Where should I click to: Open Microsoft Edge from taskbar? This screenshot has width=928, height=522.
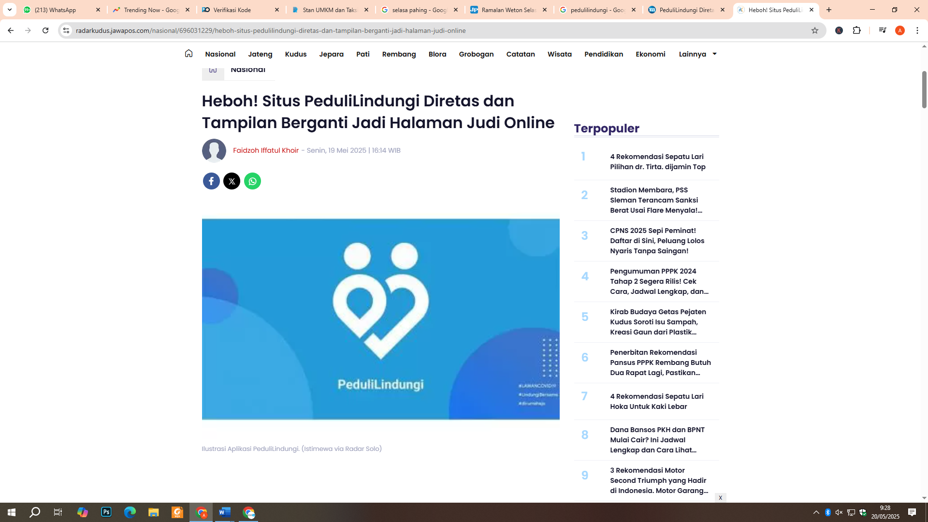click(x=130, y=512)
